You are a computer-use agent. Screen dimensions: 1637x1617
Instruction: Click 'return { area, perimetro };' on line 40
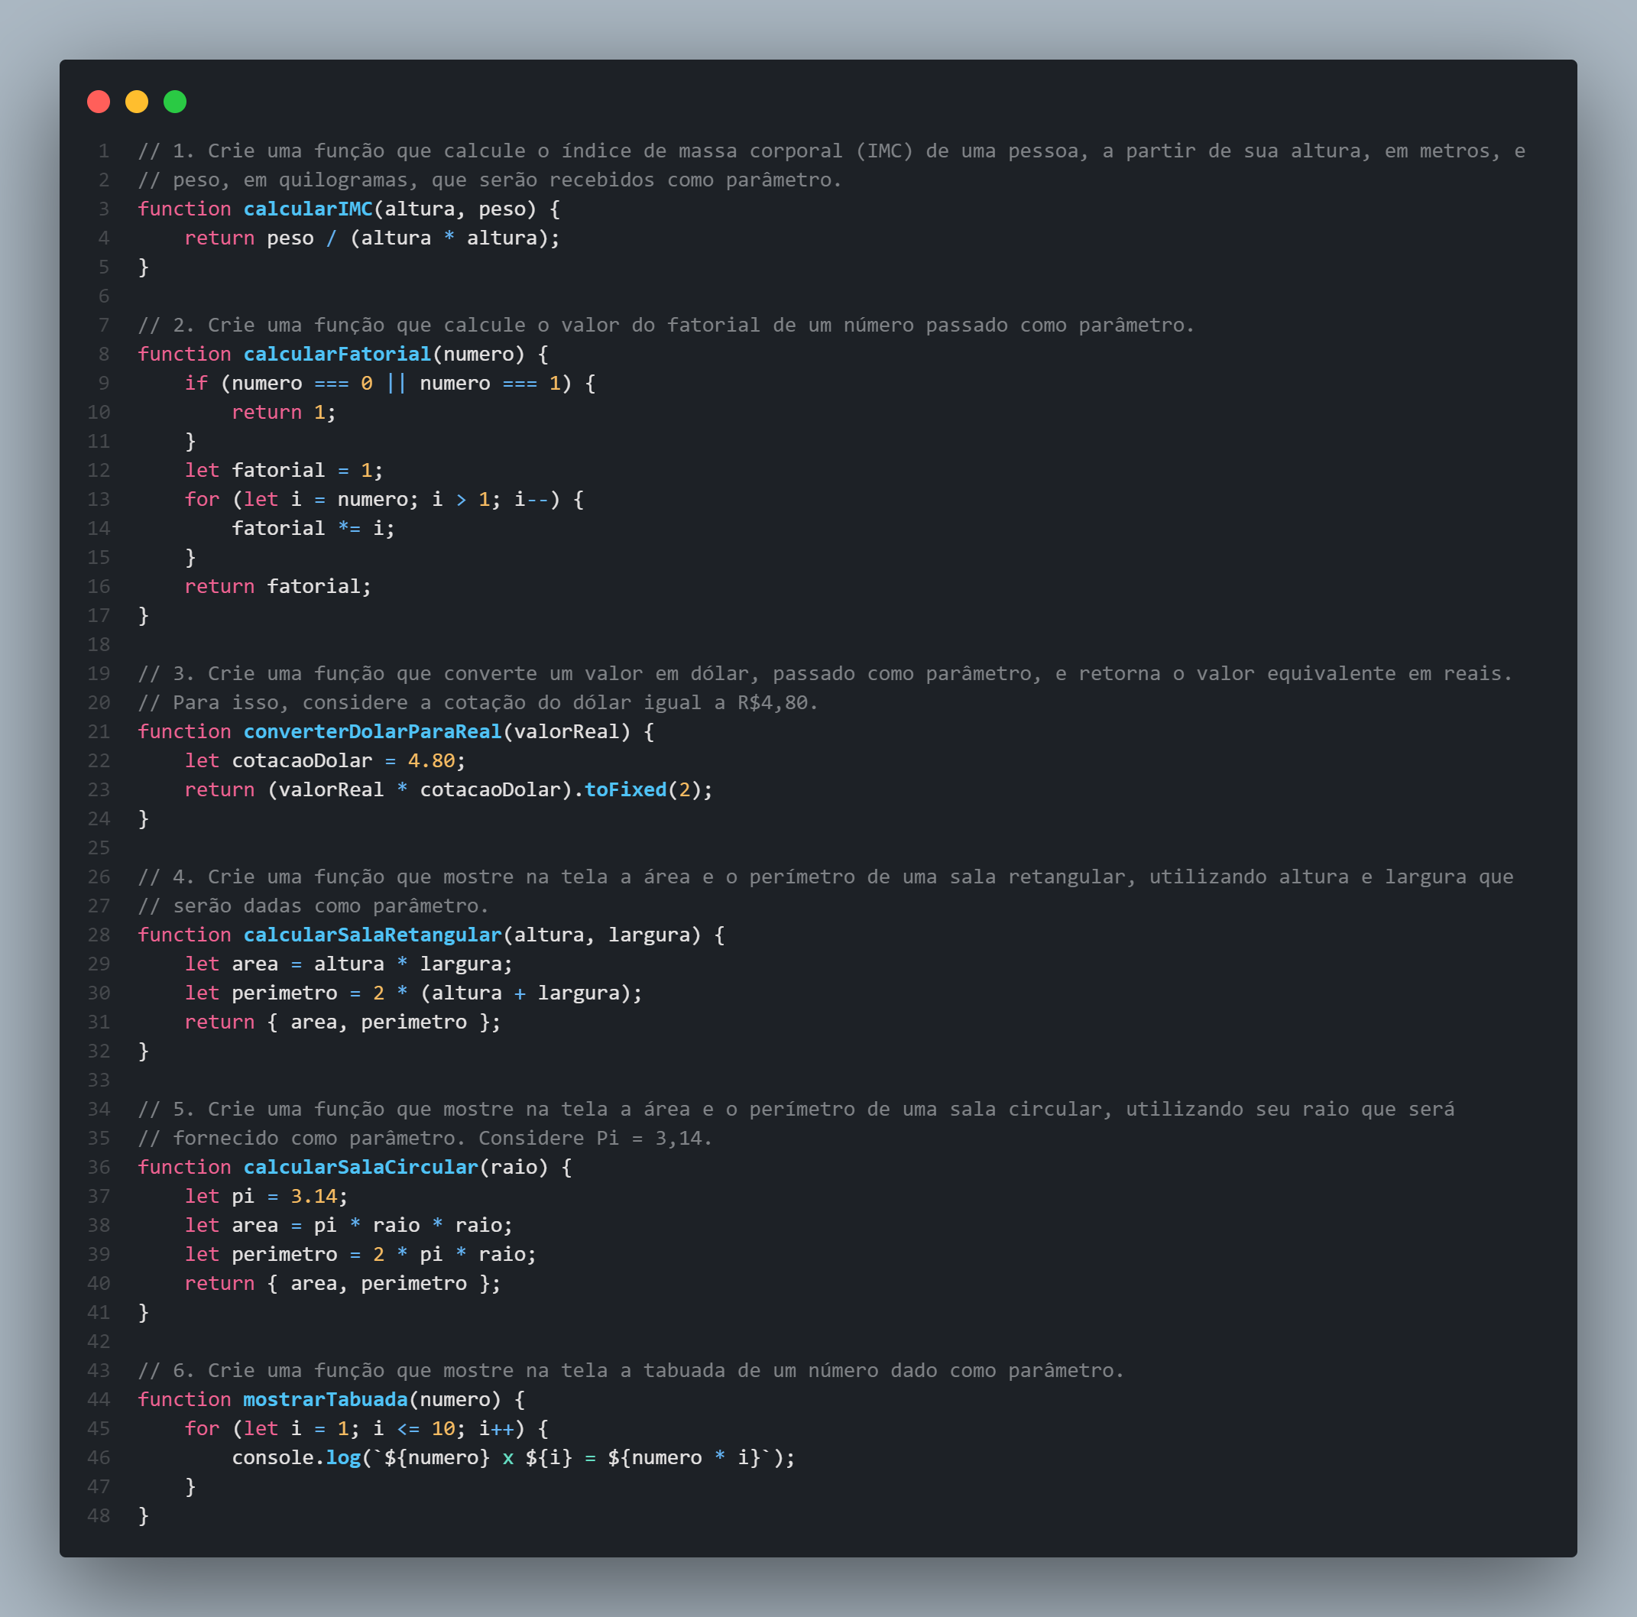pyautogui.click(x=343, y=1283)
